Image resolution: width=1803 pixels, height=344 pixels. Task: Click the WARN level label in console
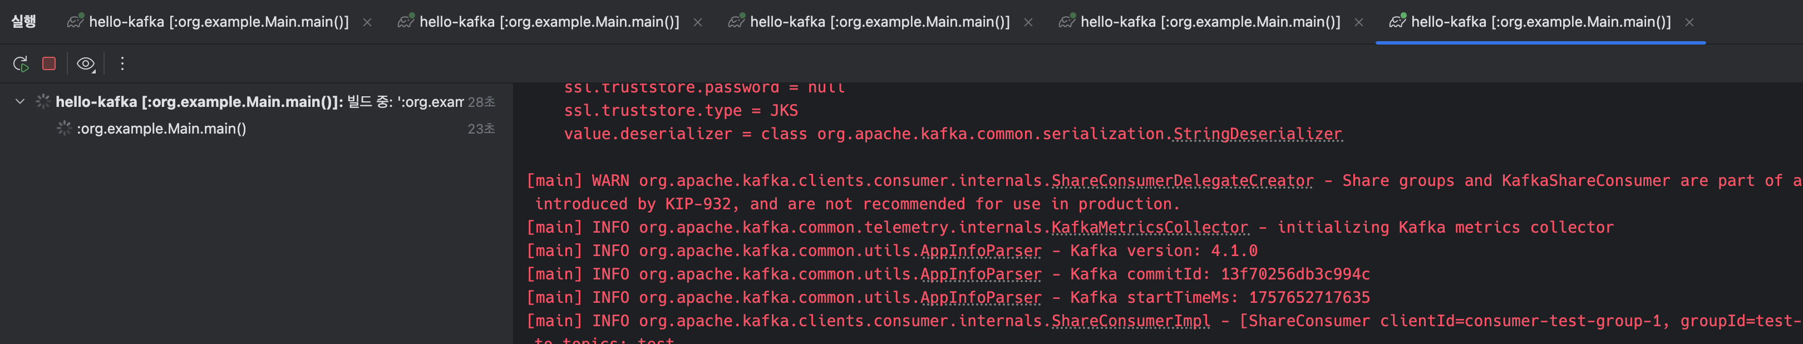(610, 181)
